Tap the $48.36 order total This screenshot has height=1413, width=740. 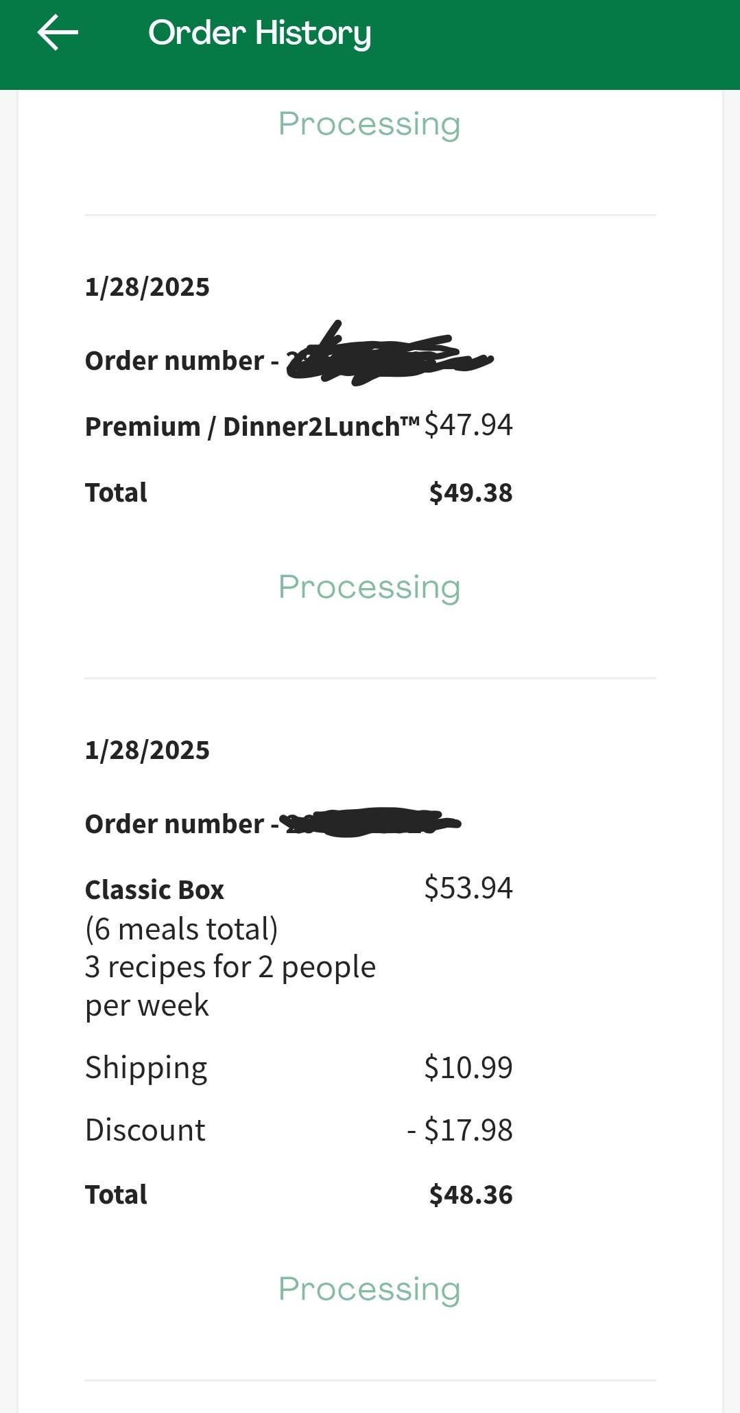click(x=470, y=1195)
